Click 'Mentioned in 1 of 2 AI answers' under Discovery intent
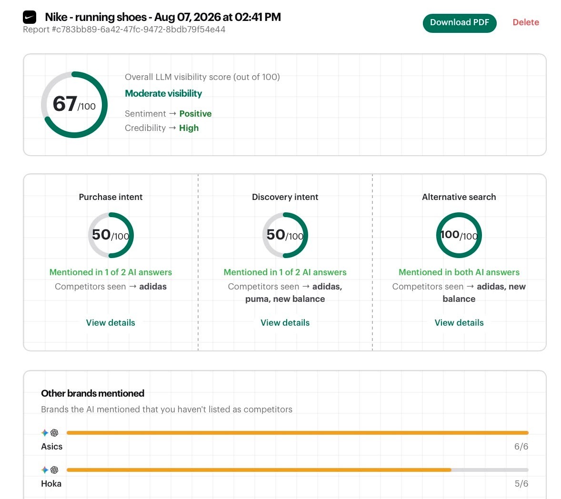Screen dimensions: 561x499 [285, 272]
